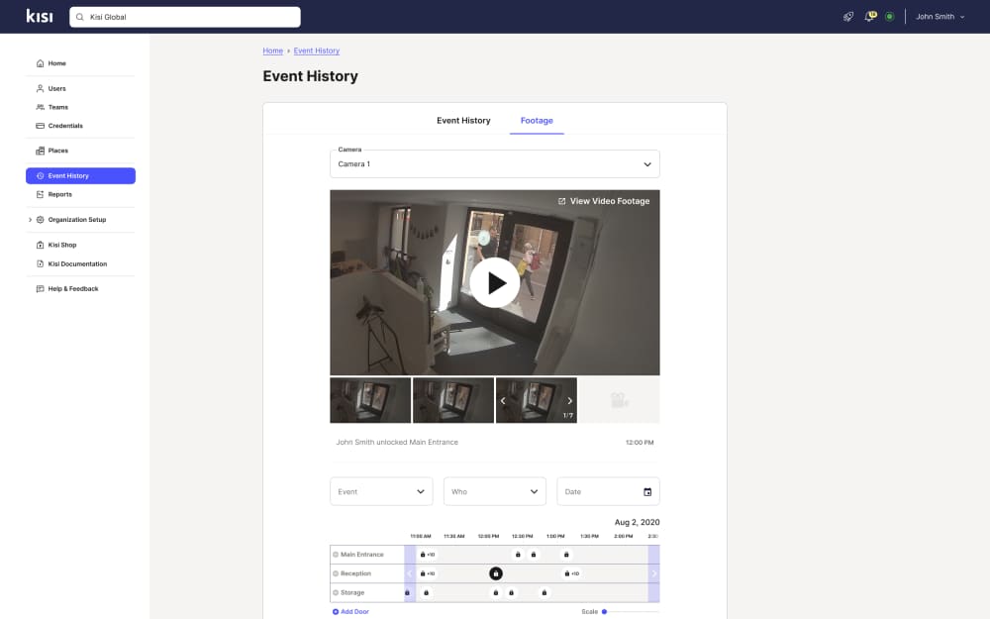Open the Date calendar icon

tap(647, 492)
